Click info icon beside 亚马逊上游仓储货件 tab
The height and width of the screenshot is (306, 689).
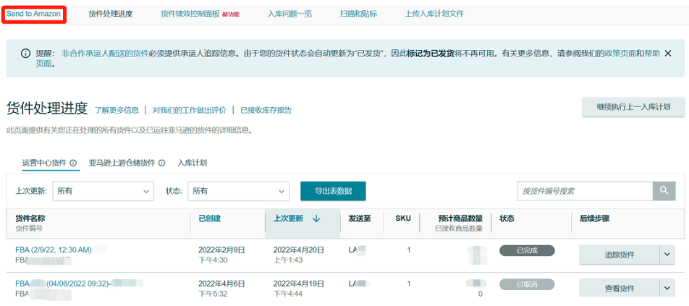click(161, 163)
